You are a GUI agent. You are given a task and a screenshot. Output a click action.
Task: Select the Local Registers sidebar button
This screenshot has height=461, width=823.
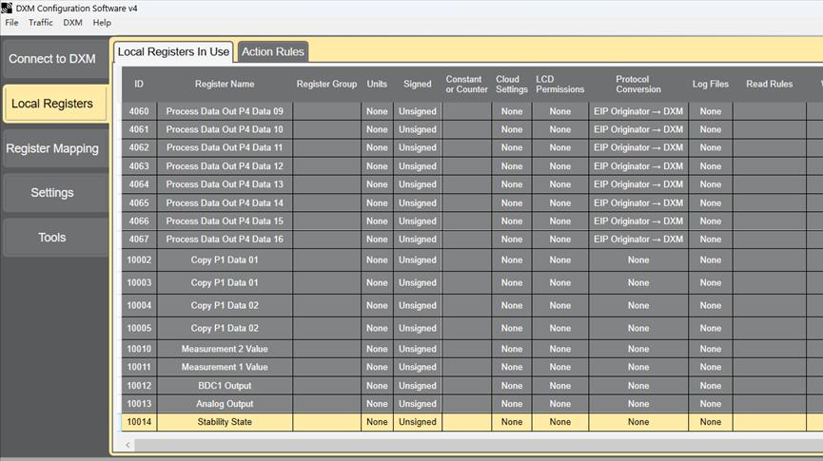pyautogui.click(x=52, y=104)
